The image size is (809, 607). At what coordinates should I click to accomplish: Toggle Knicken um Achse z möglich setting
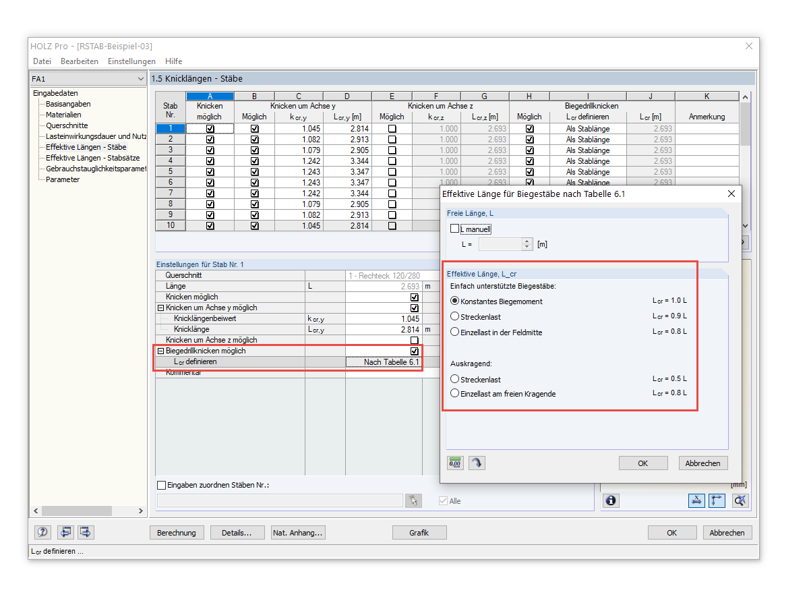coord(415,340)
